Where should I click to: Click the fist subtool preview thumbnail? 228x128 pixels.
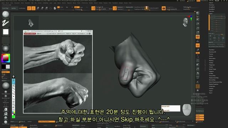point(31,23)
